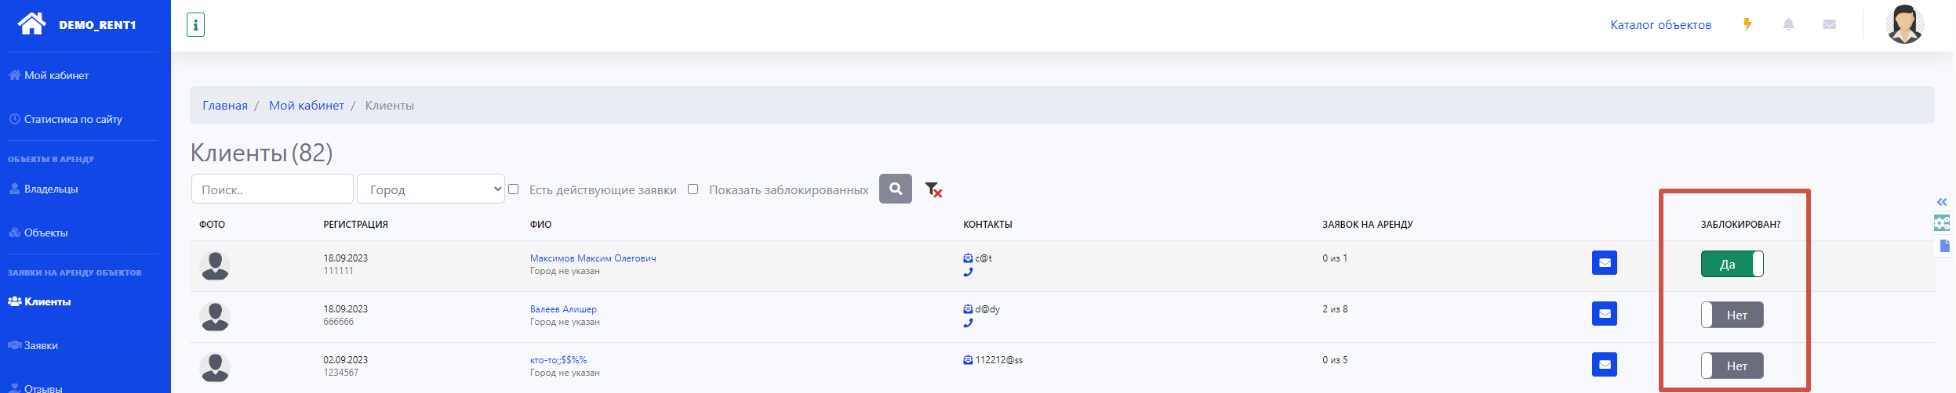This screenshot has width=1956, height=393.
Task: Collapse side panel with double chevron
Action: (1941, 202)
